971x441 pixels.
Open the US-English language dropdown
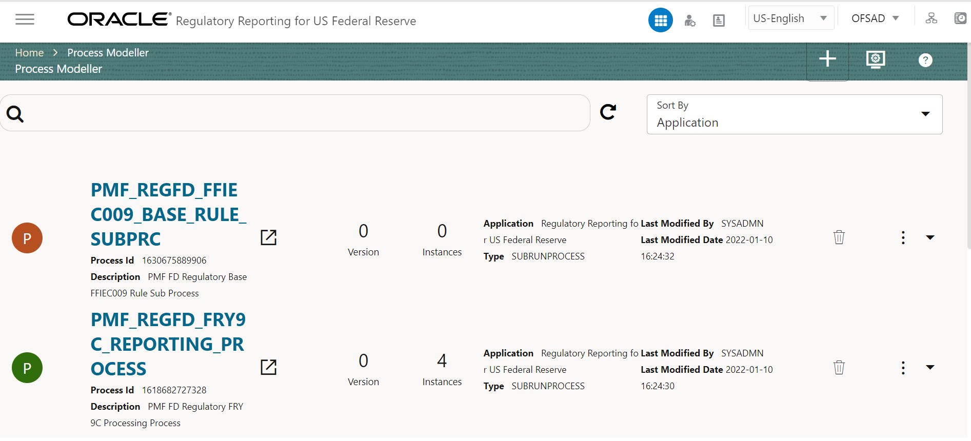(791, 18)
